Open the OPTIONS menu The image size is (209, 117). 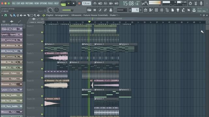tap(43, 3)
